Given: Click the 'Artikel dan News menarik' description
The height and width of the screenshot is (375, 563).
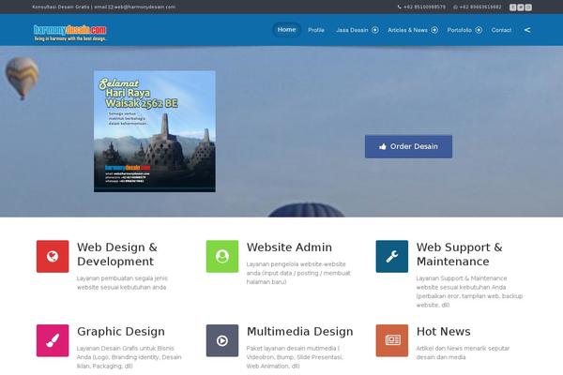Looking at the screenshot, I should [x=463, y=352].
